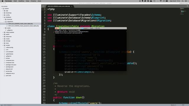Expand the vendor folder
This screenshot has height=106, width=189.
click(x=3, y=45)
